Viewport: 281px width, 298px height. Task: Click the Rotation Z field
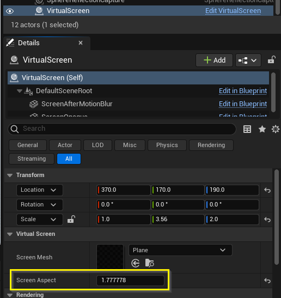tap(232, 205)
